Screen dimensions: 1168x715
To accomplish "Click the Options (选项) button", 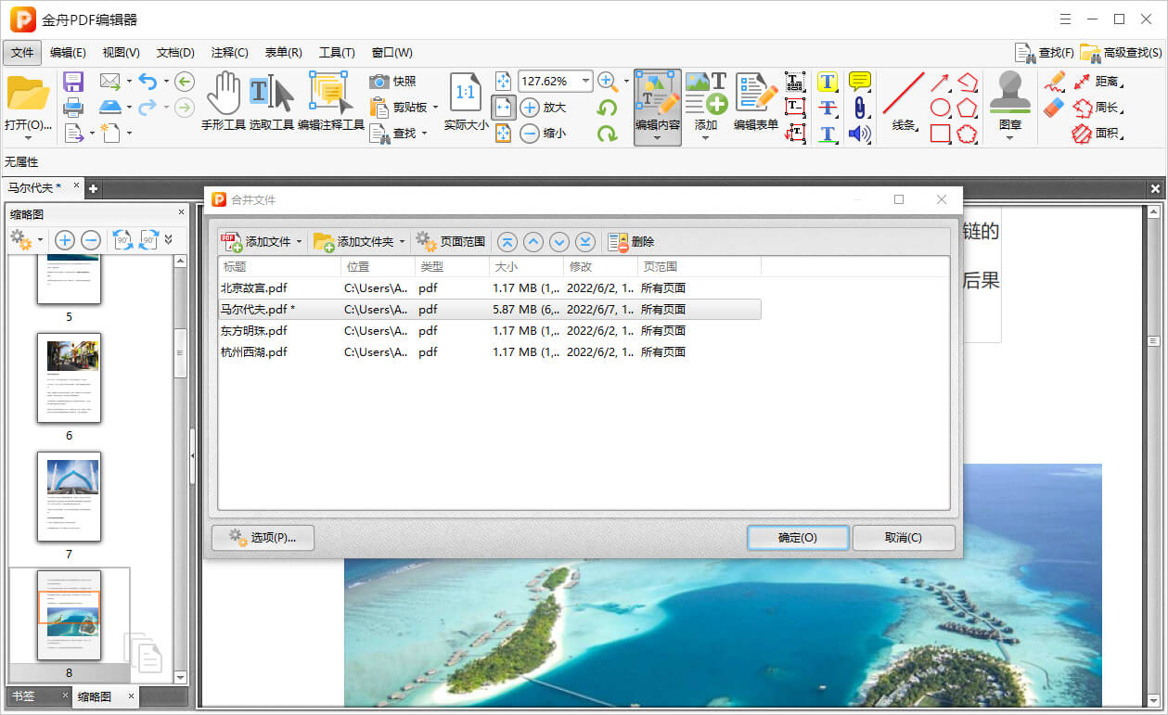I will coord(263,538).
